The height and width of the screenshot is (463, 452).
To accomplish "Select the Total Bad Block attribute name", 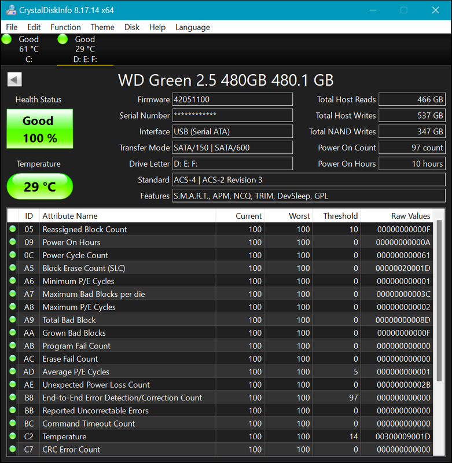I will click(69, 320).
